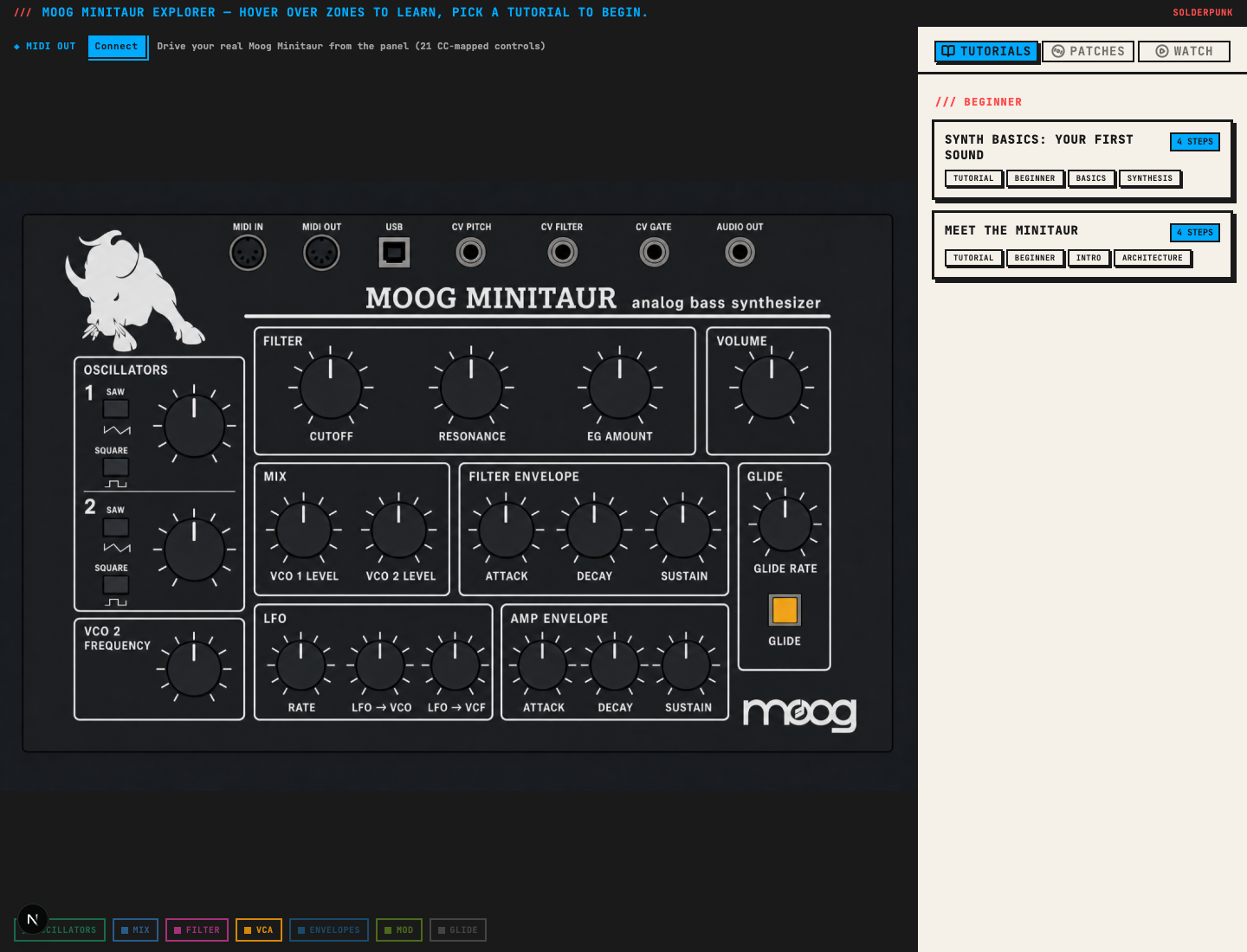Image resolution: width=1247 pixels, height=952 pixels.
Task: Click the SOLDERPUNK label
Action: click(x=1202, y=12)
